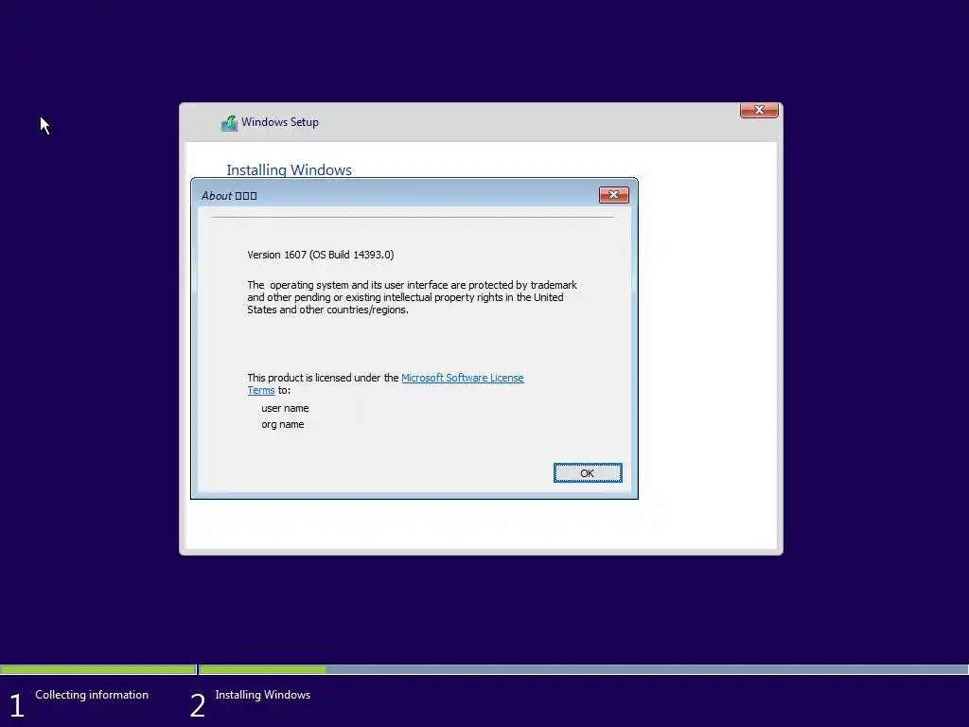The height and width of the screenshot is (727, 969).
Task: Select the version 1607 build text
Action: (320, 255)
